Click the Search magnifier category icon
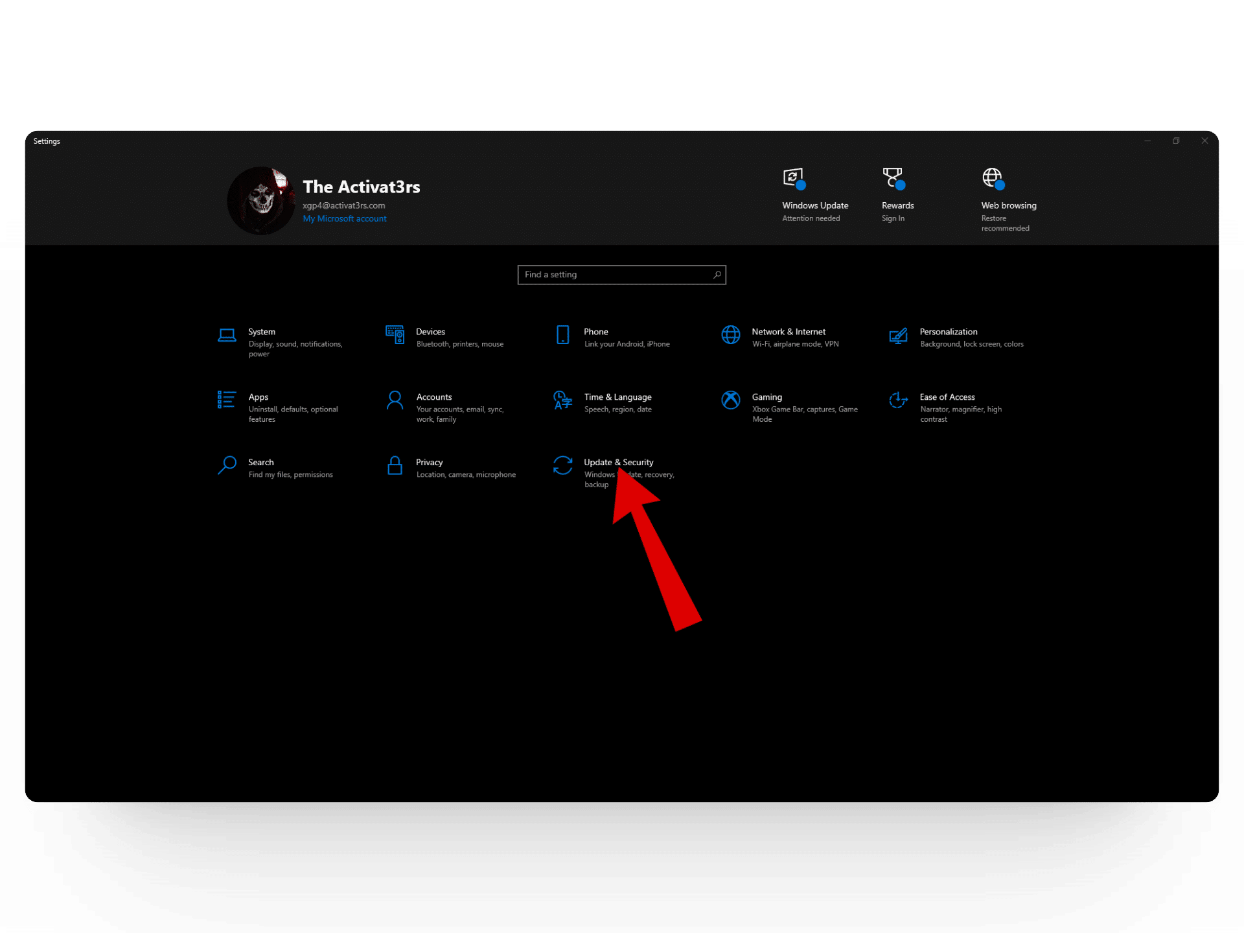This screenshot has height=933, width=1244. pos(227,465)
